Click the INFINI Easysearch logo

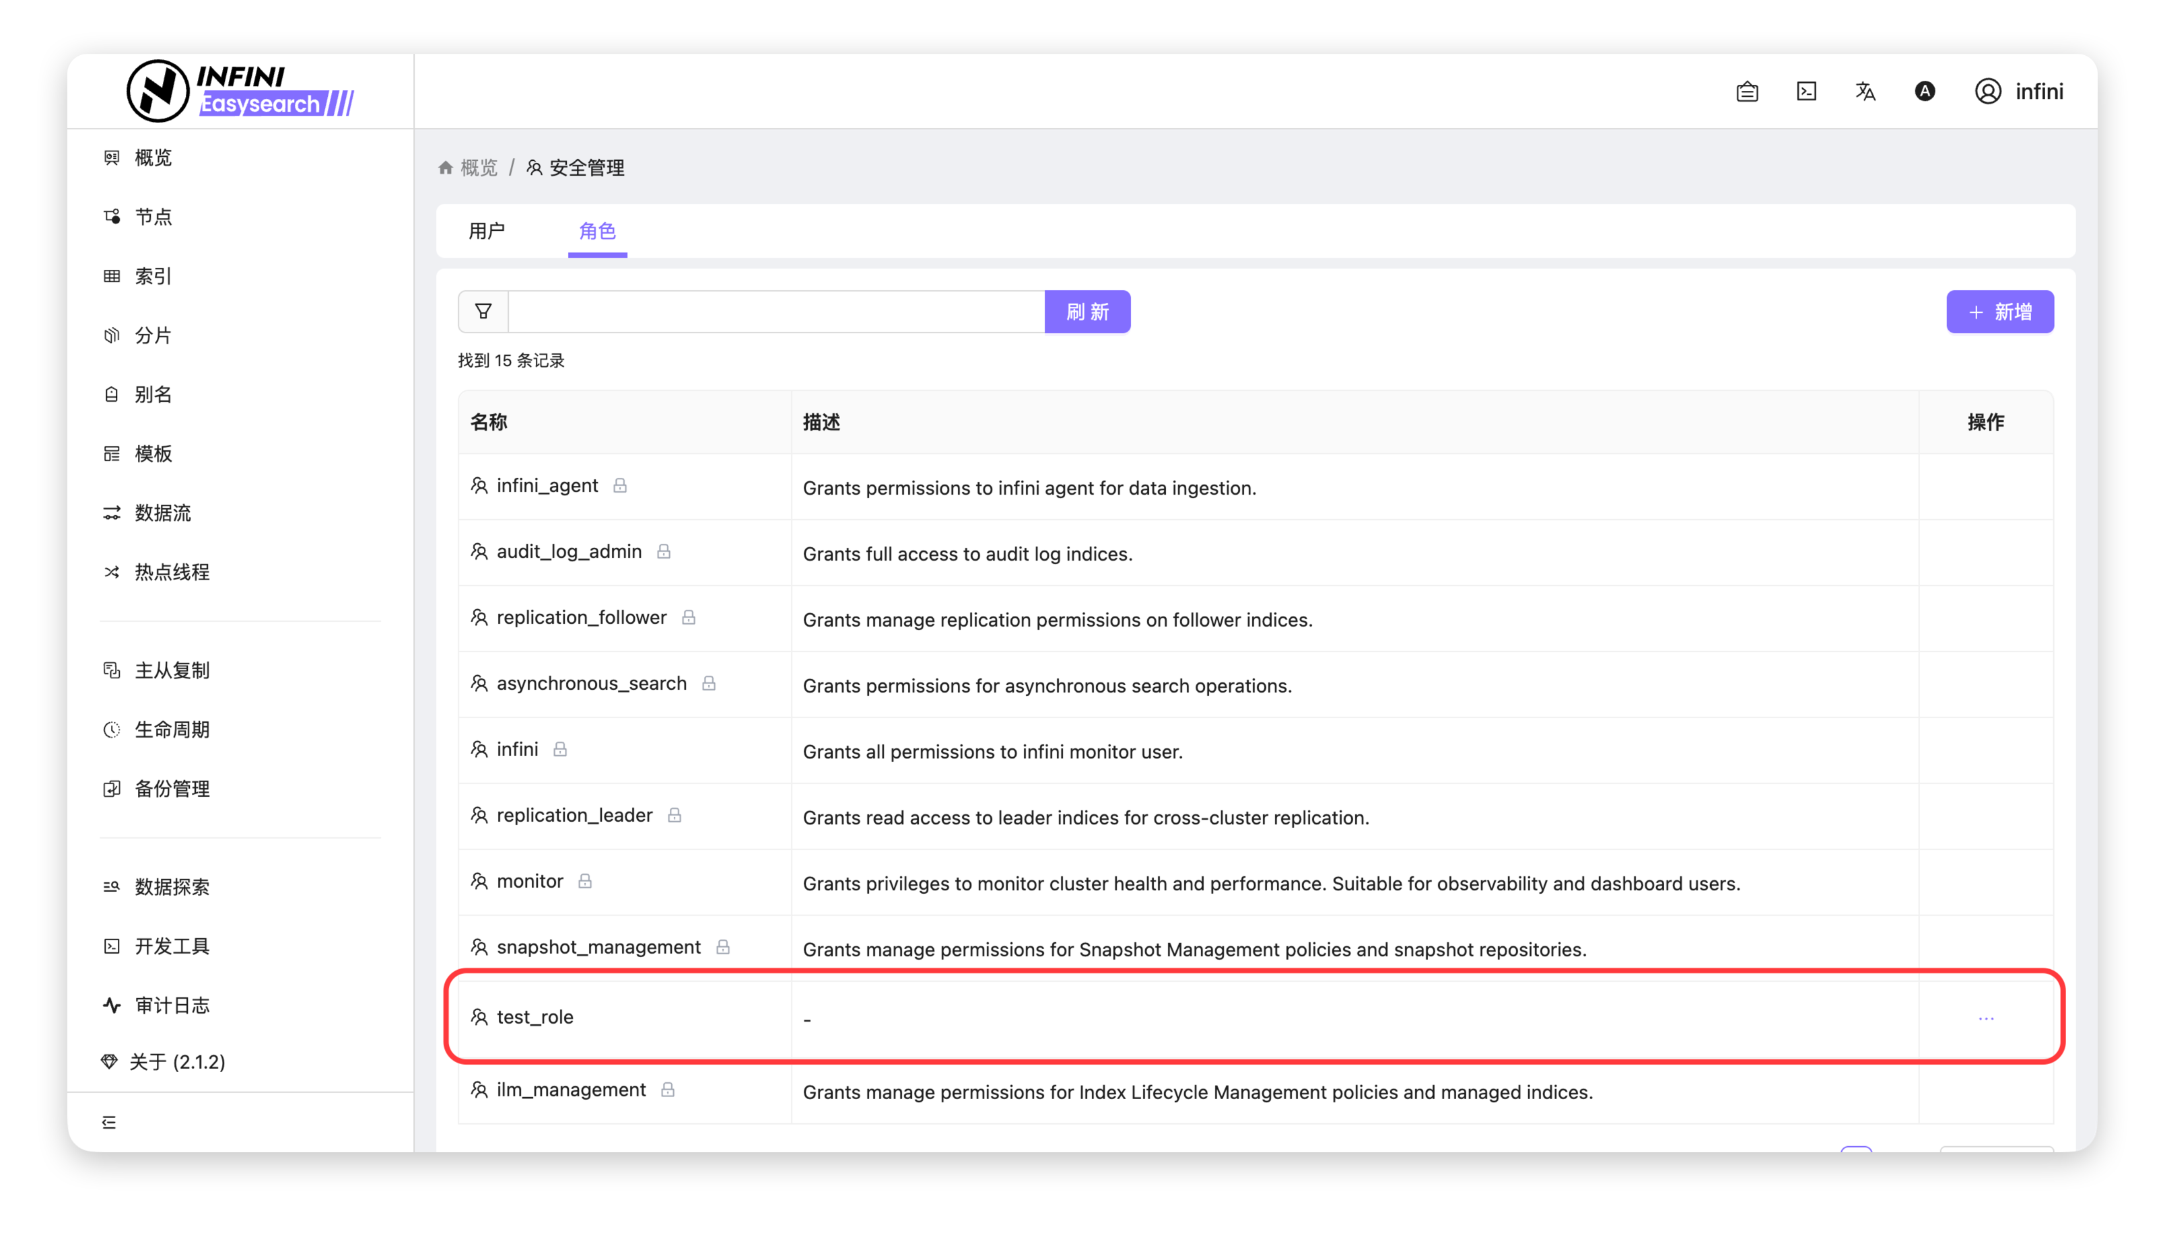(x=240, y=92)
